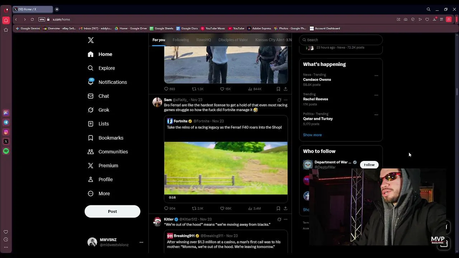Open Notifications with 10 unread badge
459x258 pixels.
(x=107, y=82)
